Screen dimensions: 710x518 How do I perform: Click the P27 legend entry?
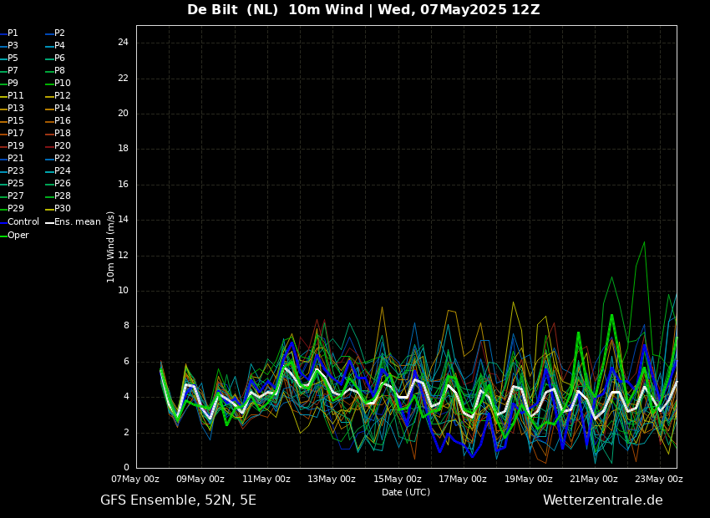(x=12, y=196)
